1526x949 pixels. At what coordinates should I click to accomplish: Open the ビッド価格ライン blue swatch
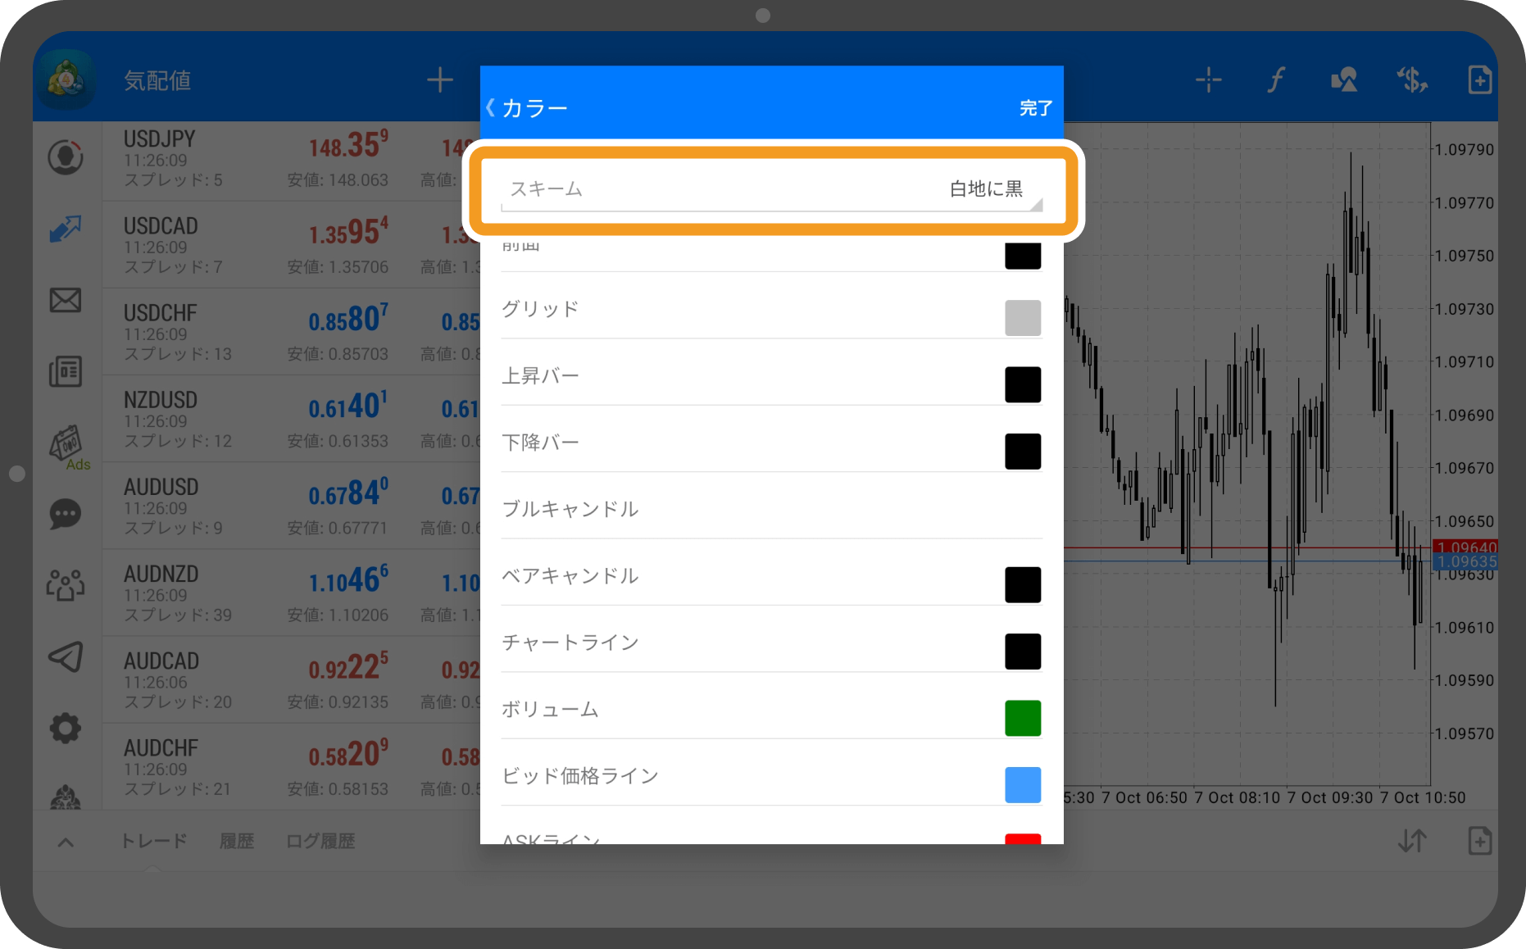1023,785
